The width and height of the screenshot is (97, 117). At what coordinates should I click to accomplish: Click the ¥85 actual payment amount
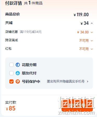pyautogui.click(x=11, y=108)
